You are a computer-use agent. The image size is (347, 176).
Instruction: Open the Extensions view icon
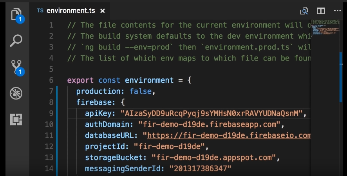pos(16,120)
